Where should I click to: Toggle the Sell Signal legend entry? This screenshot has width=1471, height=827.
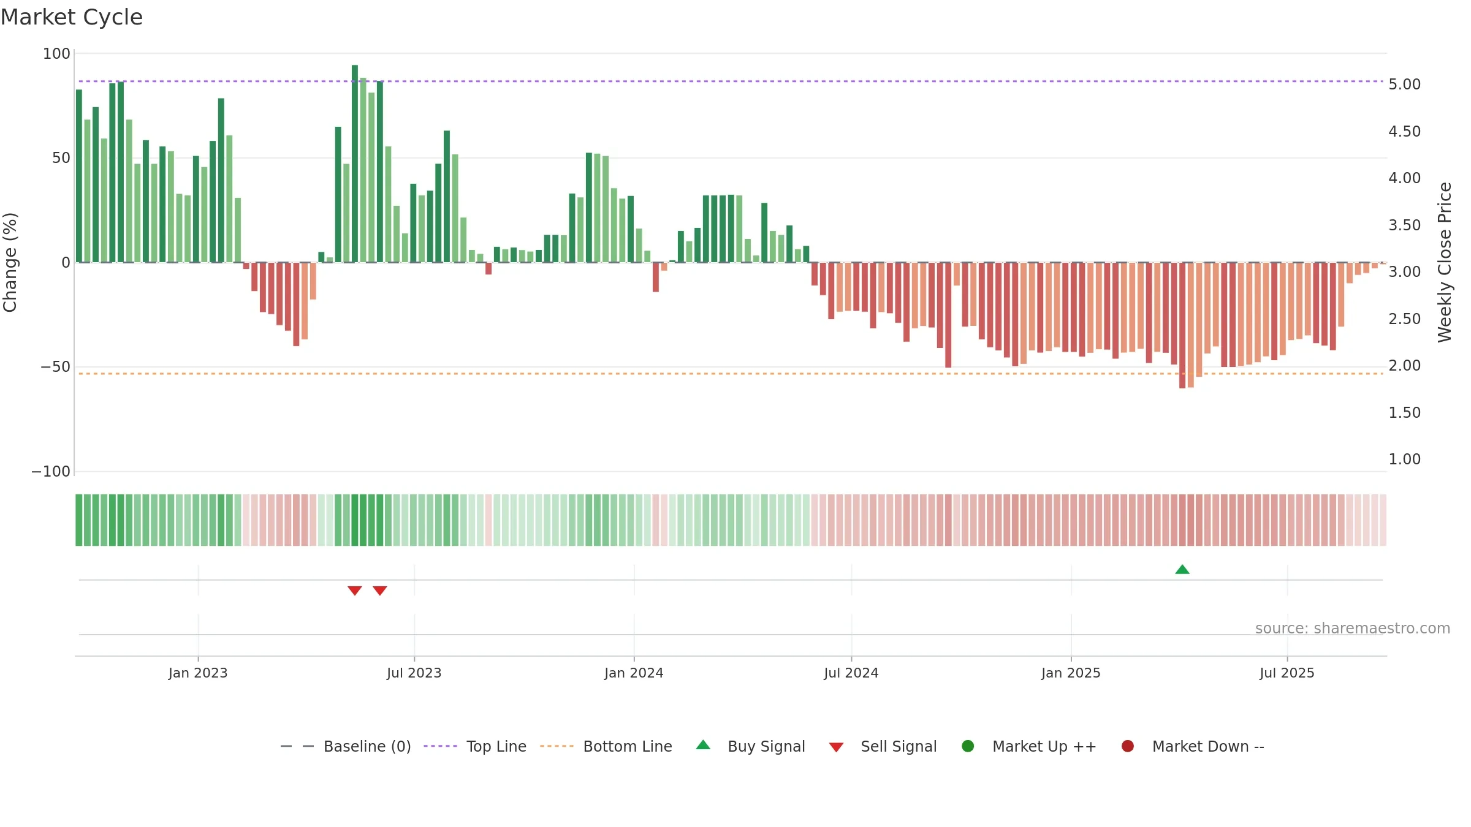coord(883,746)
